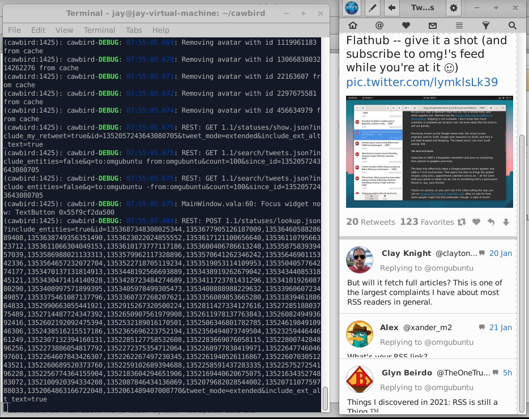Image resolution: width=529 pixels, height=419 pixels.
Task: Open the lists tab icon
Action: click(x=459, y=25)
